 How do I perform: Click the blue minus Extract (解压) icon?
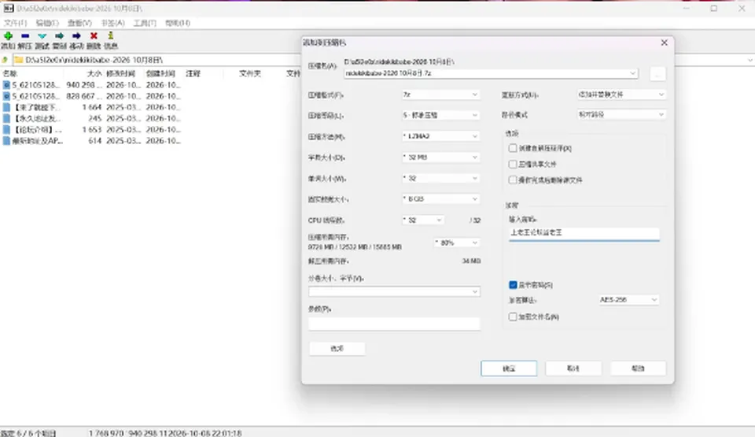click(x=25, y=36)
